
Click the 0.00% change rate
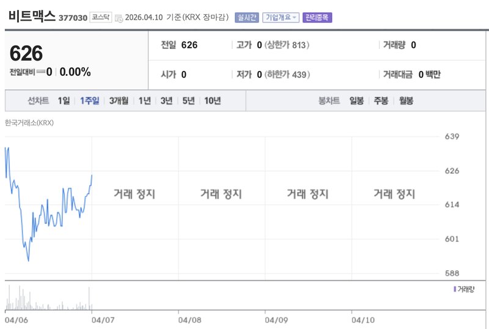[75, 72]
